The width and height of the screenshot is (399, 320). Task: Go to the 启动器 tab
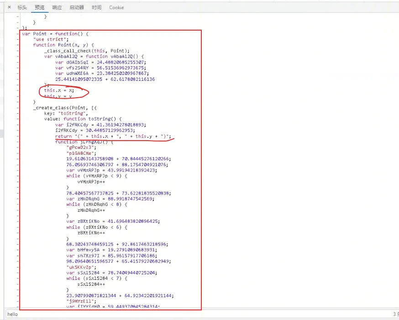(77, 8)
